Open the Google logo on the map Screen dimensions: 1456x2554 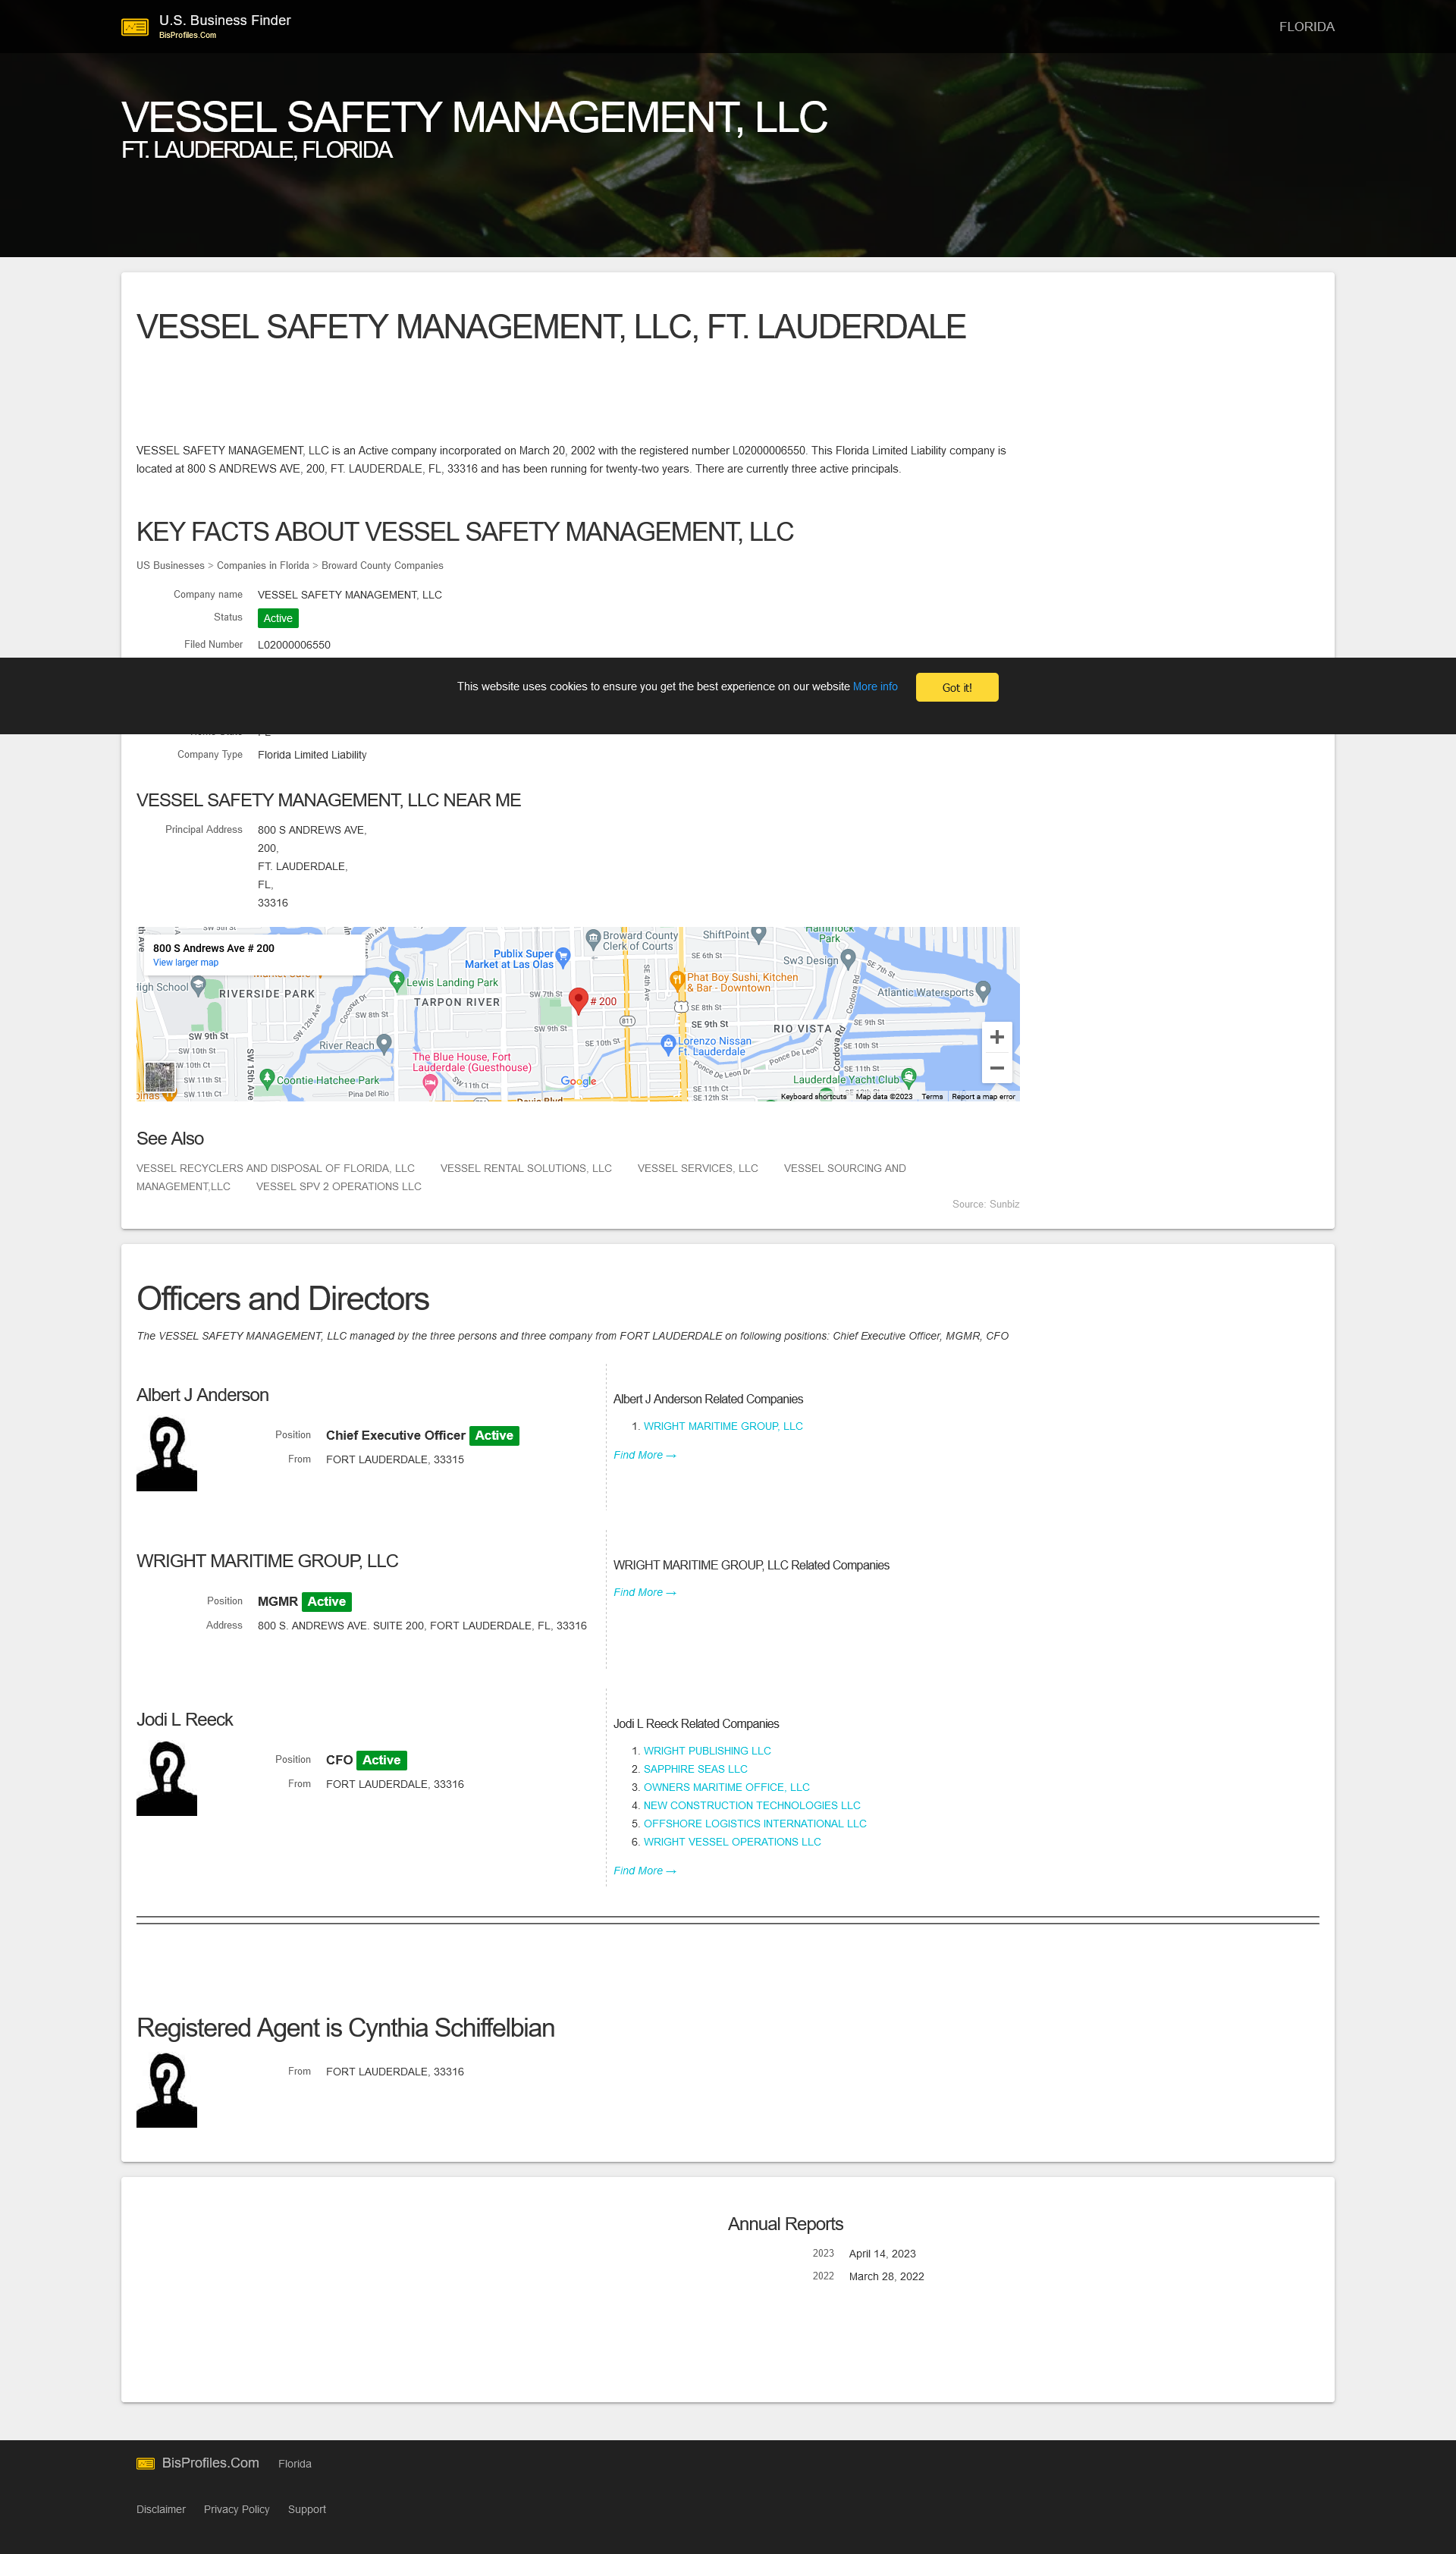pos(578,1081)
